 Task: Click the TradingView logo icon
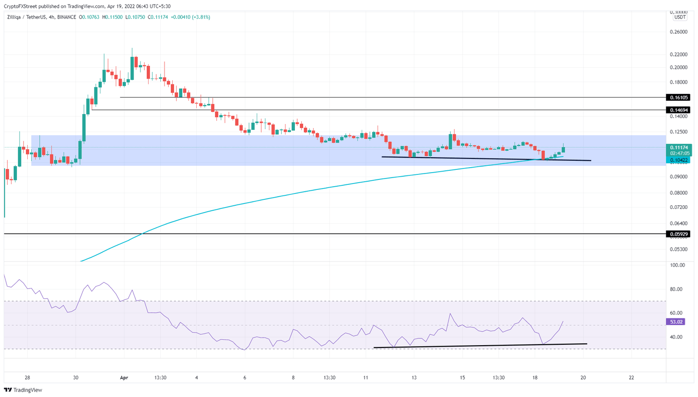point(8,390)
